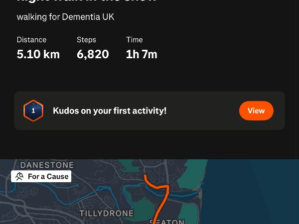Tap the 6,820 steps value
Screen dimensions: 299x224
coord(93,54)
